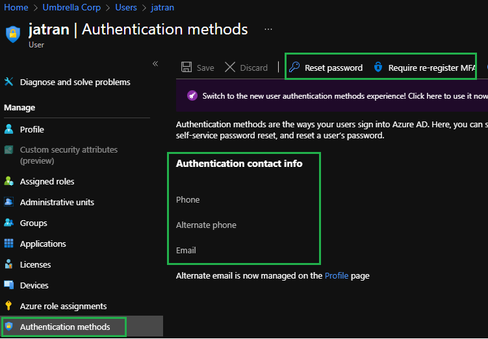Click the jatran breadcrumb link
Viewport: 488px width, 339px height.
click(x=162, y=7)
